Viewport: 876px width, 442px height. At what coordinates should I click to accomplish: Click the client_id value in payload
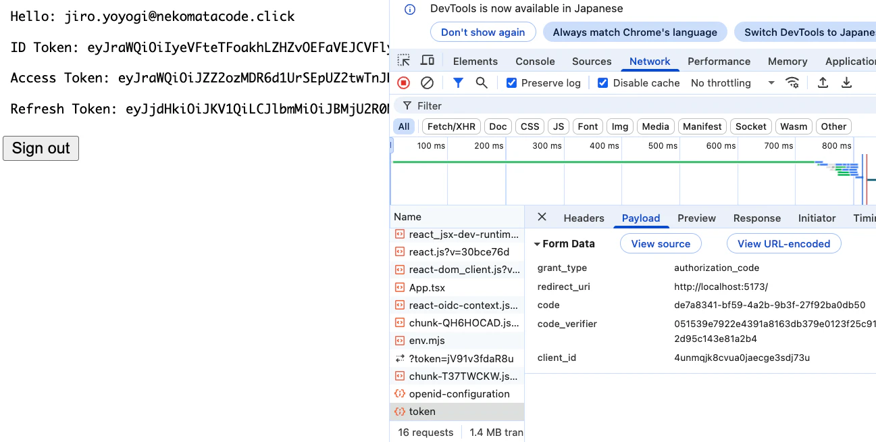pyautogui.click(x=742, y=358)
